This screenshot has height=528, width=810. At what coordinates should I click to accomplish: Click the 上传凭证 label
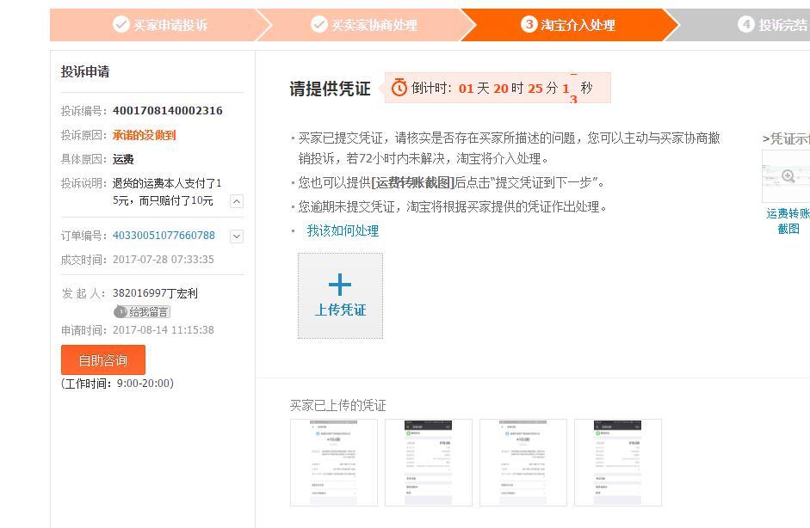(340, 310)
